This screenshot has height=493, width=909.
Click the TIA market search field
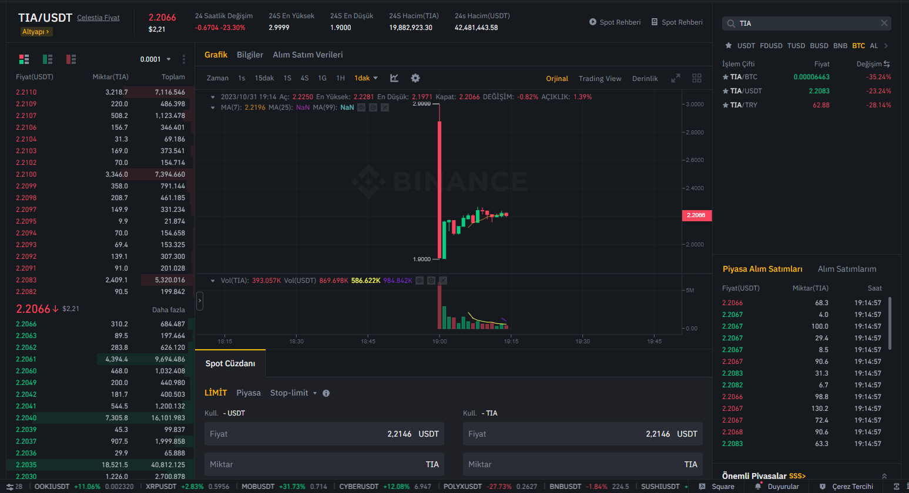click(807, 23)
